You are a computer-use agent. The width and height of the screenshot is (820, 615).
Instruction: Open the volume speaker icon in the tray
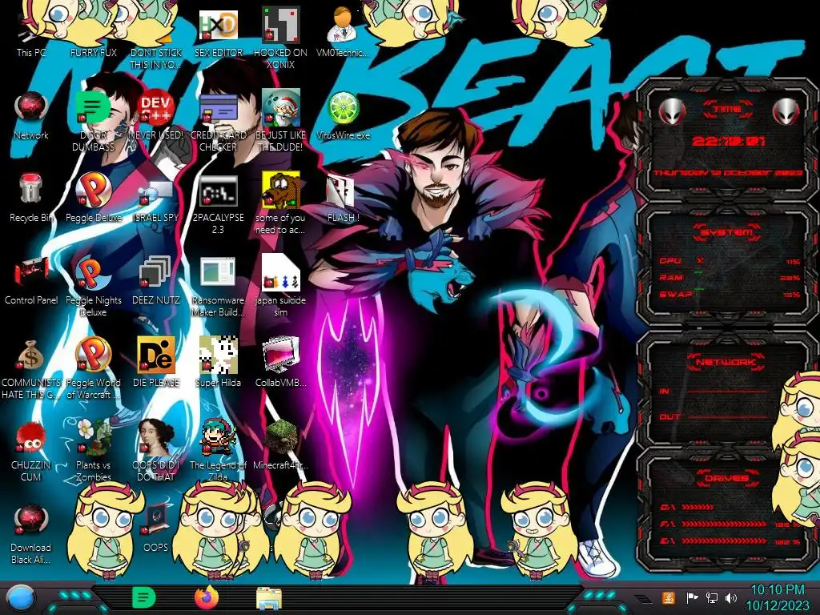click(x=731, y=597)
